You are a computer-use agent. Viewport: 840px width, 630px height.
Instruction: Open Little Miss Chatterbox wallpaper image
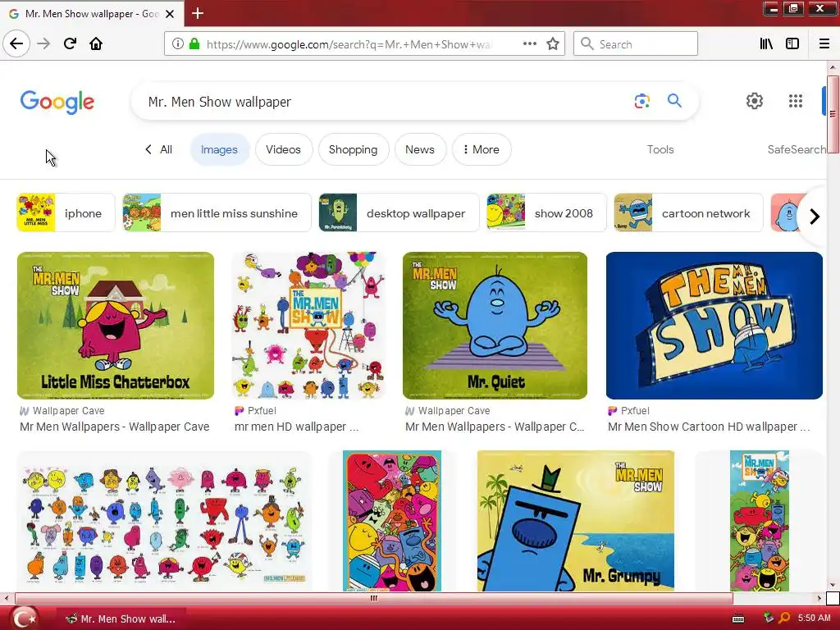tap(116, 326)
